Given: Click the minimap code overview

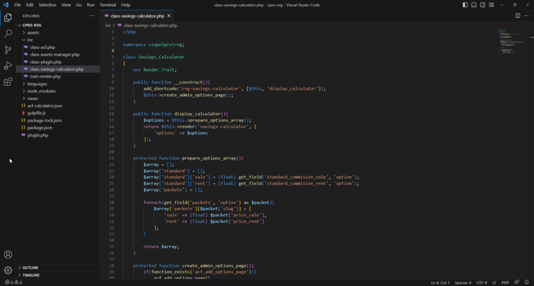Looking at the screenshot, I should 512,43.
